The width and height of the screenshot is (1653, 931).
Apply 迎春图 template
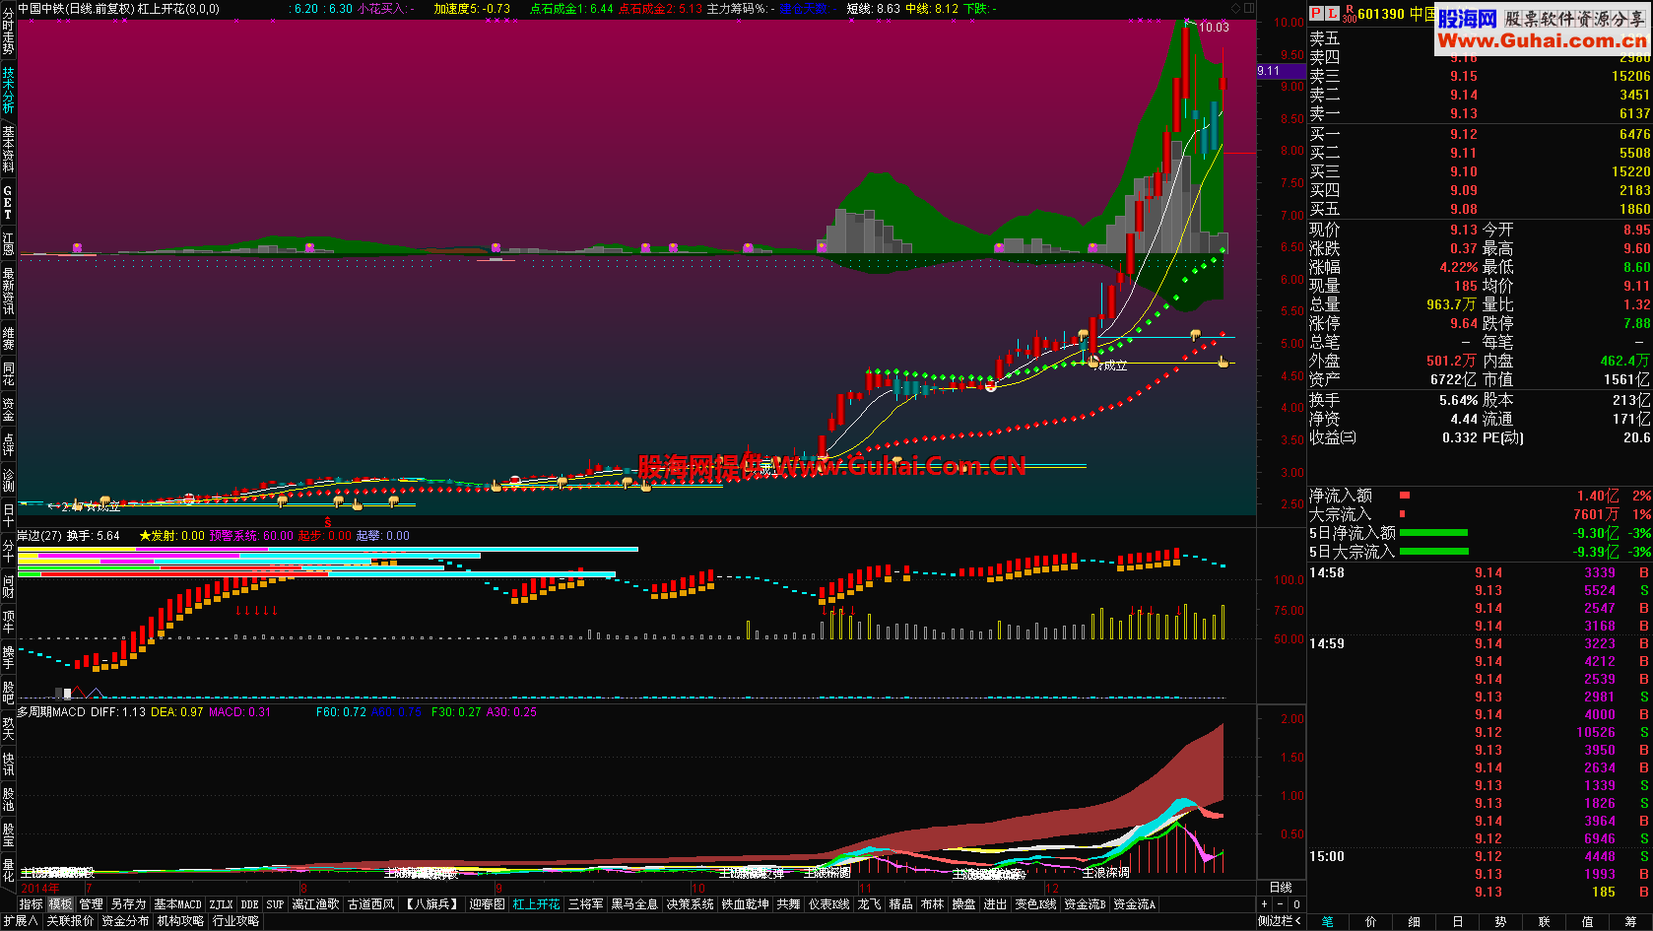click(x=488, y=904)
